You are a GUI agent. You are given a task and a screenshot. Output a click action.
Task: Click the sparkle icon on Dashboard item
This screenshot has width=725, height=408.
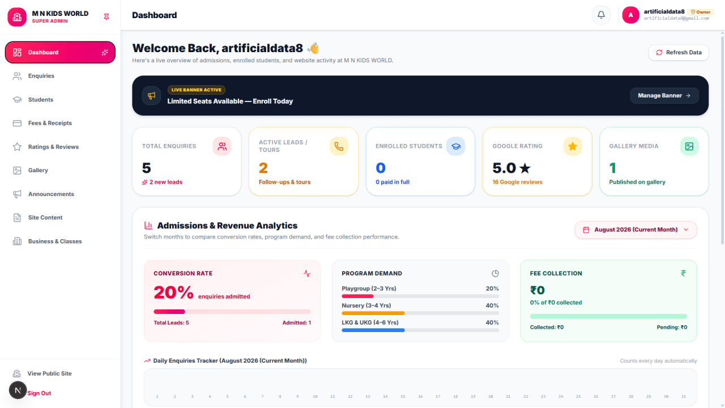click(105, 52)
